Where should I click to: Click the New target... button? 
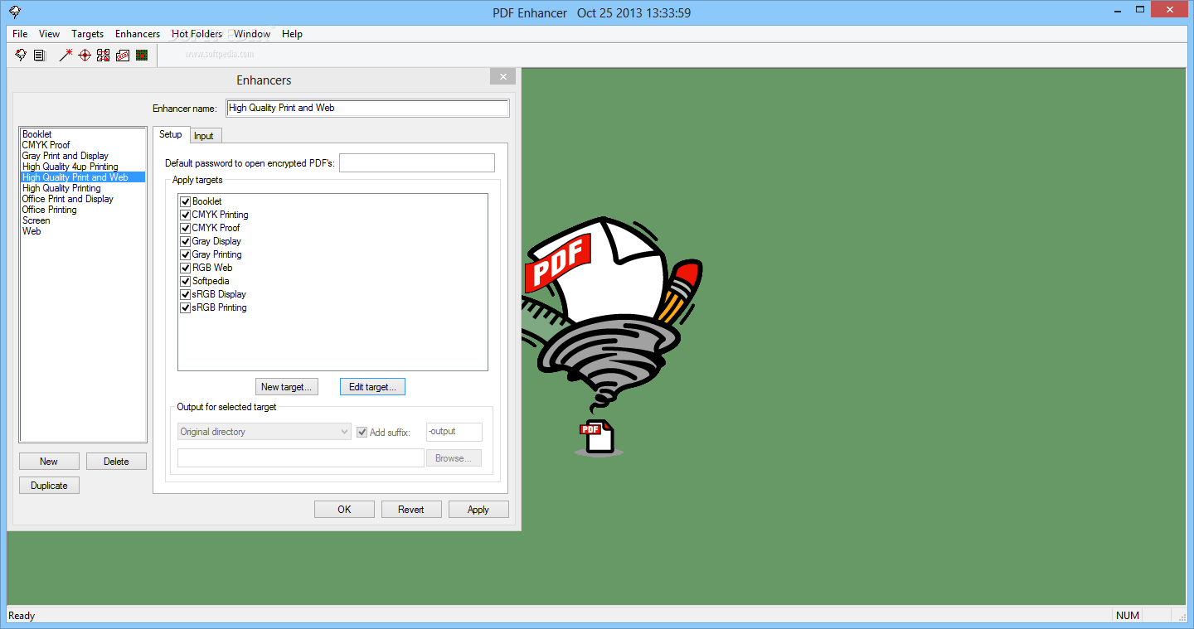click(x=287, y=387)
